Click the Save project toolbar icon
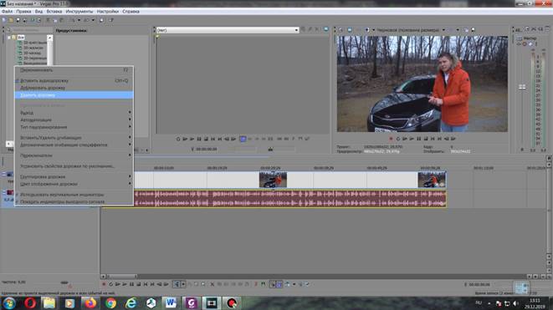 click(x=18, y=20)
